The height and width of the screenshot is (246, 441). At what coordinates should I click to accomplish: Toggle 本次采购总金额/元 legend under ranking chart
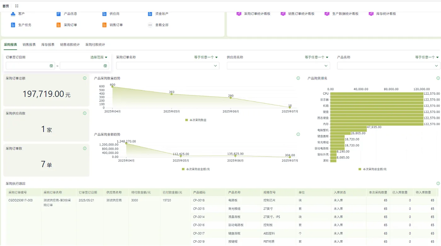point(372,169)
